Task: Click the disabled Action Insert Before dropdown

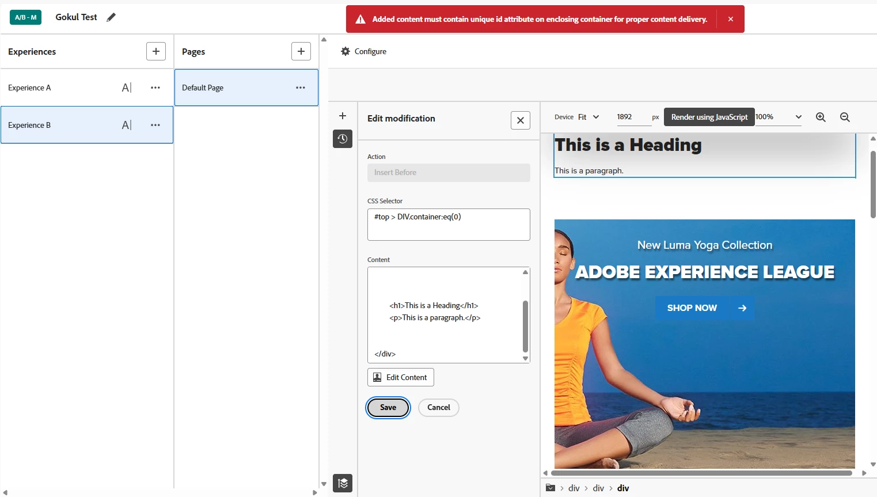Action: tap(449, 173)
